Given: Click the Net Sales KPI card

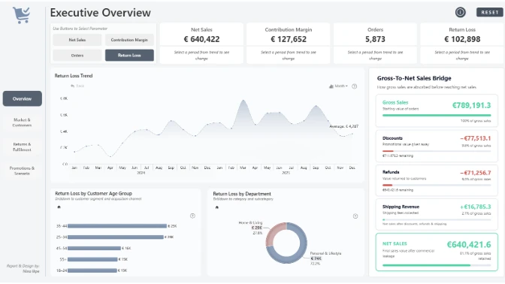Looking at the screenshot, I should [201, 43].
